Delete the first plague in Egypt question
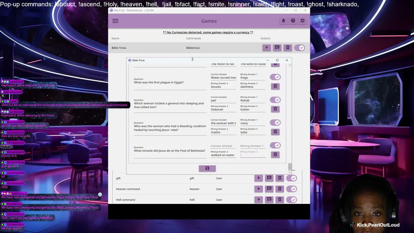The height and width of the screenshot is (233, 414). pyautogui.click(x=275, y=86)
